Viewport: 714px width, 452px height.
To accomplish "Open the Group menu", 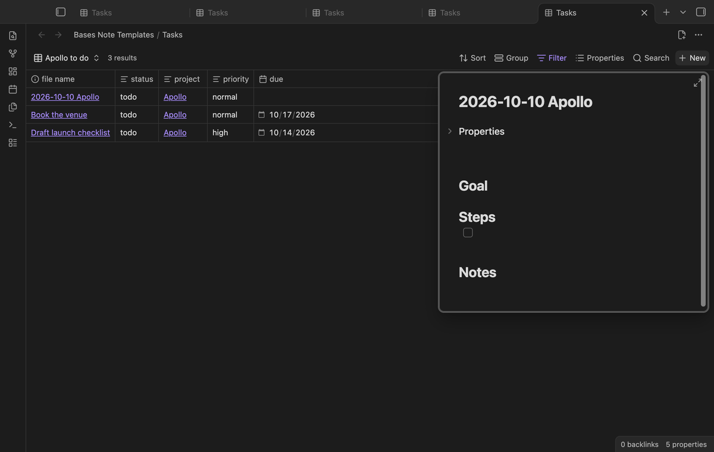I will click(x=511, y=58).
